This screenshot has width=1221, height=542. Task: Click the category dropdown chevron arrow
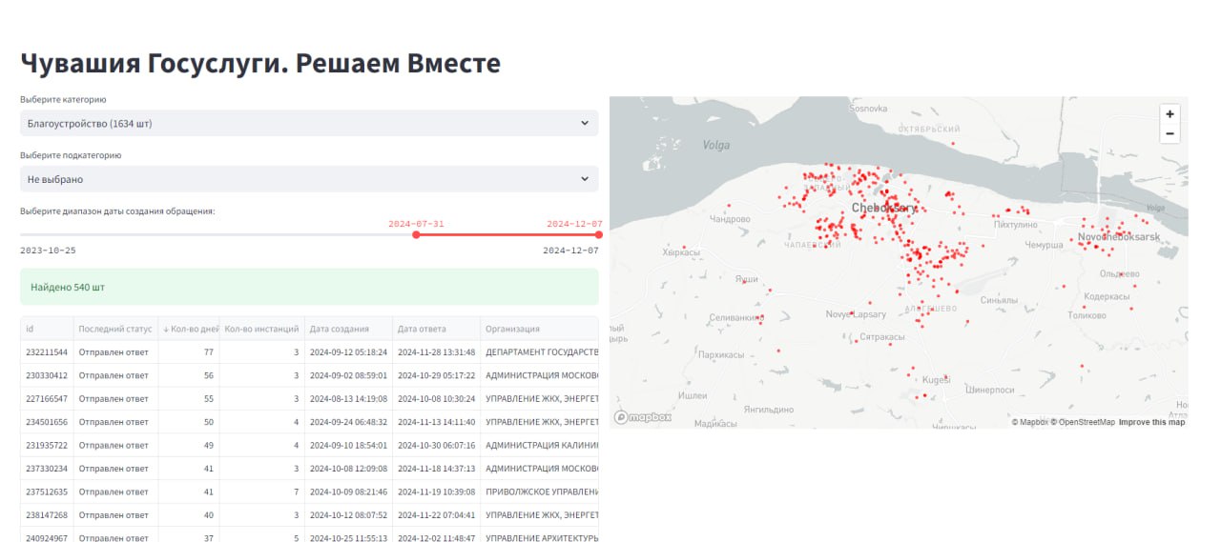[585, 123]
